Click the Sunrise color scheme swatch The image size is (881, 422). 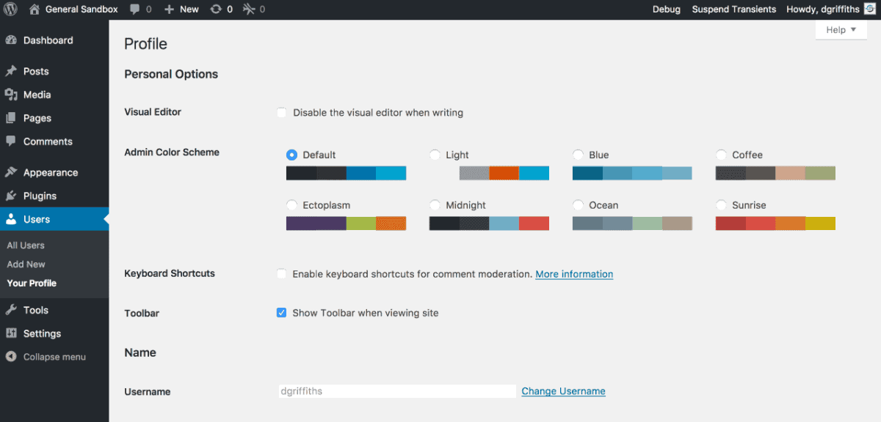pyautogui.click(x=775, y=223)
